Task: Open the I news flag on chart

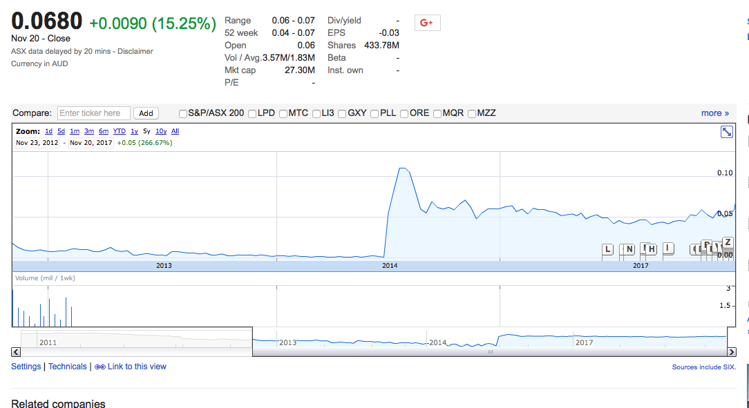Action: coord(667,249)
